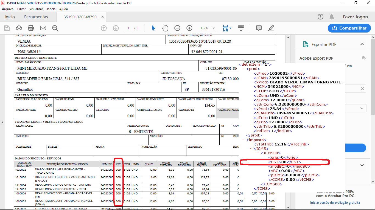Screen dimensions: 375x210
Task: Open the export format dropdown chevron
Action: coord(362,108)
